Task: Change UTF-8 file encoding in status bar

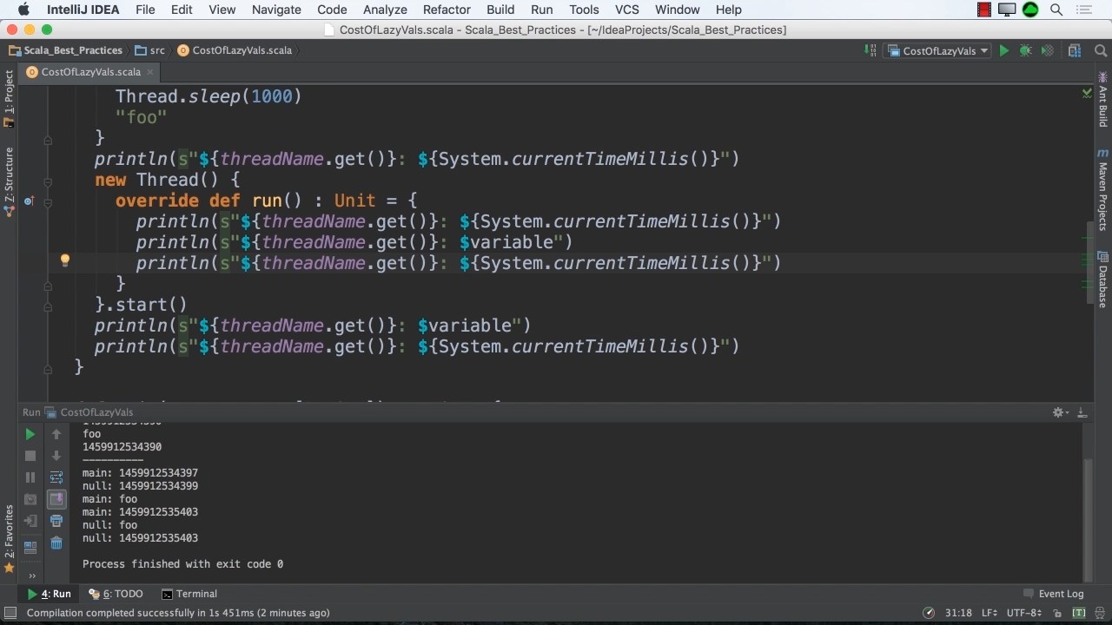Action: click(x=1024, y=613)
